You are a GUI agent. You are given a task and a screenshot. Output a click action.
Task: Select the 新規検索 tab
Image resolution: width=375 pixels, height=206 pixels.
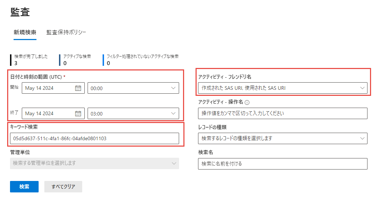(24, 31)
